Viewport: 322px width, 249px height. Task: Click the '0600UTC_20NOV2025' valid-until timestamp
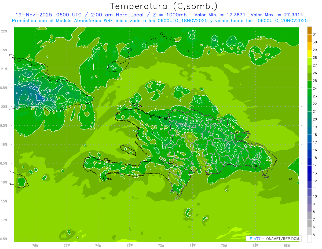(x=283, y=21)
